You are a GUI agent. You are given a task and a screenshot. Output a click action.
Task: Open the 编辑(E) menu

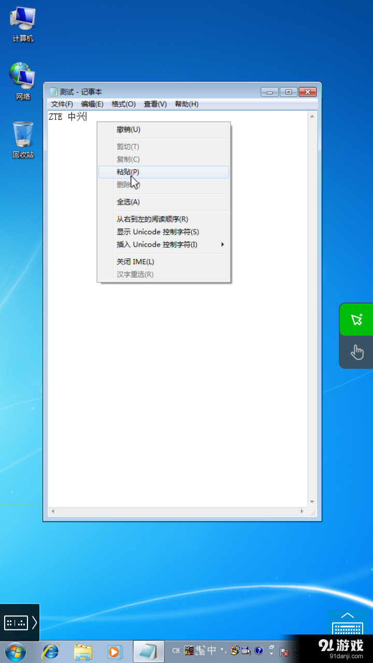[92, 104]
